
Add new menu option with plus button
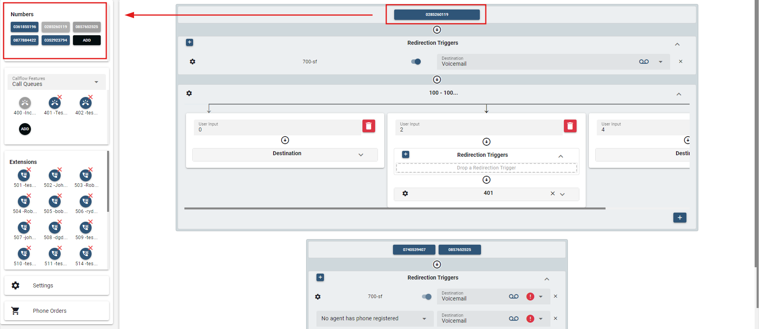[679, 218]
